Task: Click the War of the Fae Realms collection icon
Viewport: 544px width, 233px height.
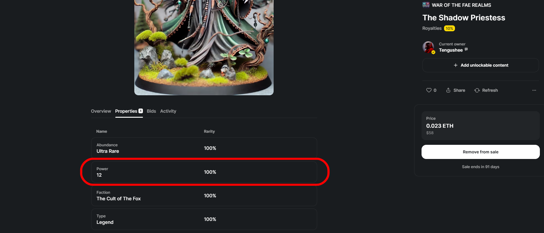Action: coord(426,5)
